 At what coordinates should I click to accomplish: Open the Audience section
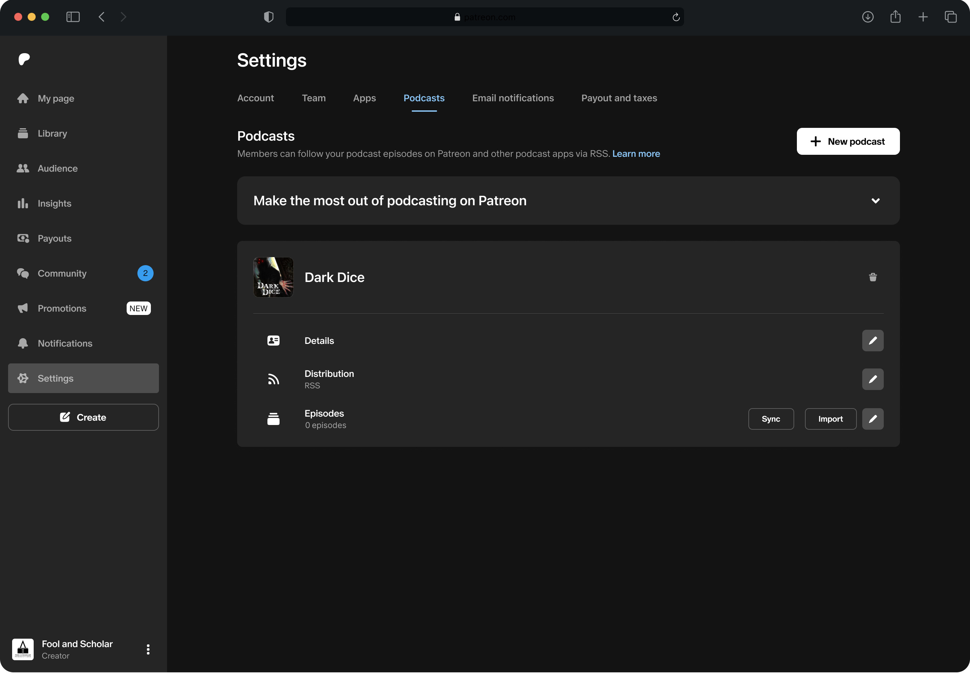point(83,168)
